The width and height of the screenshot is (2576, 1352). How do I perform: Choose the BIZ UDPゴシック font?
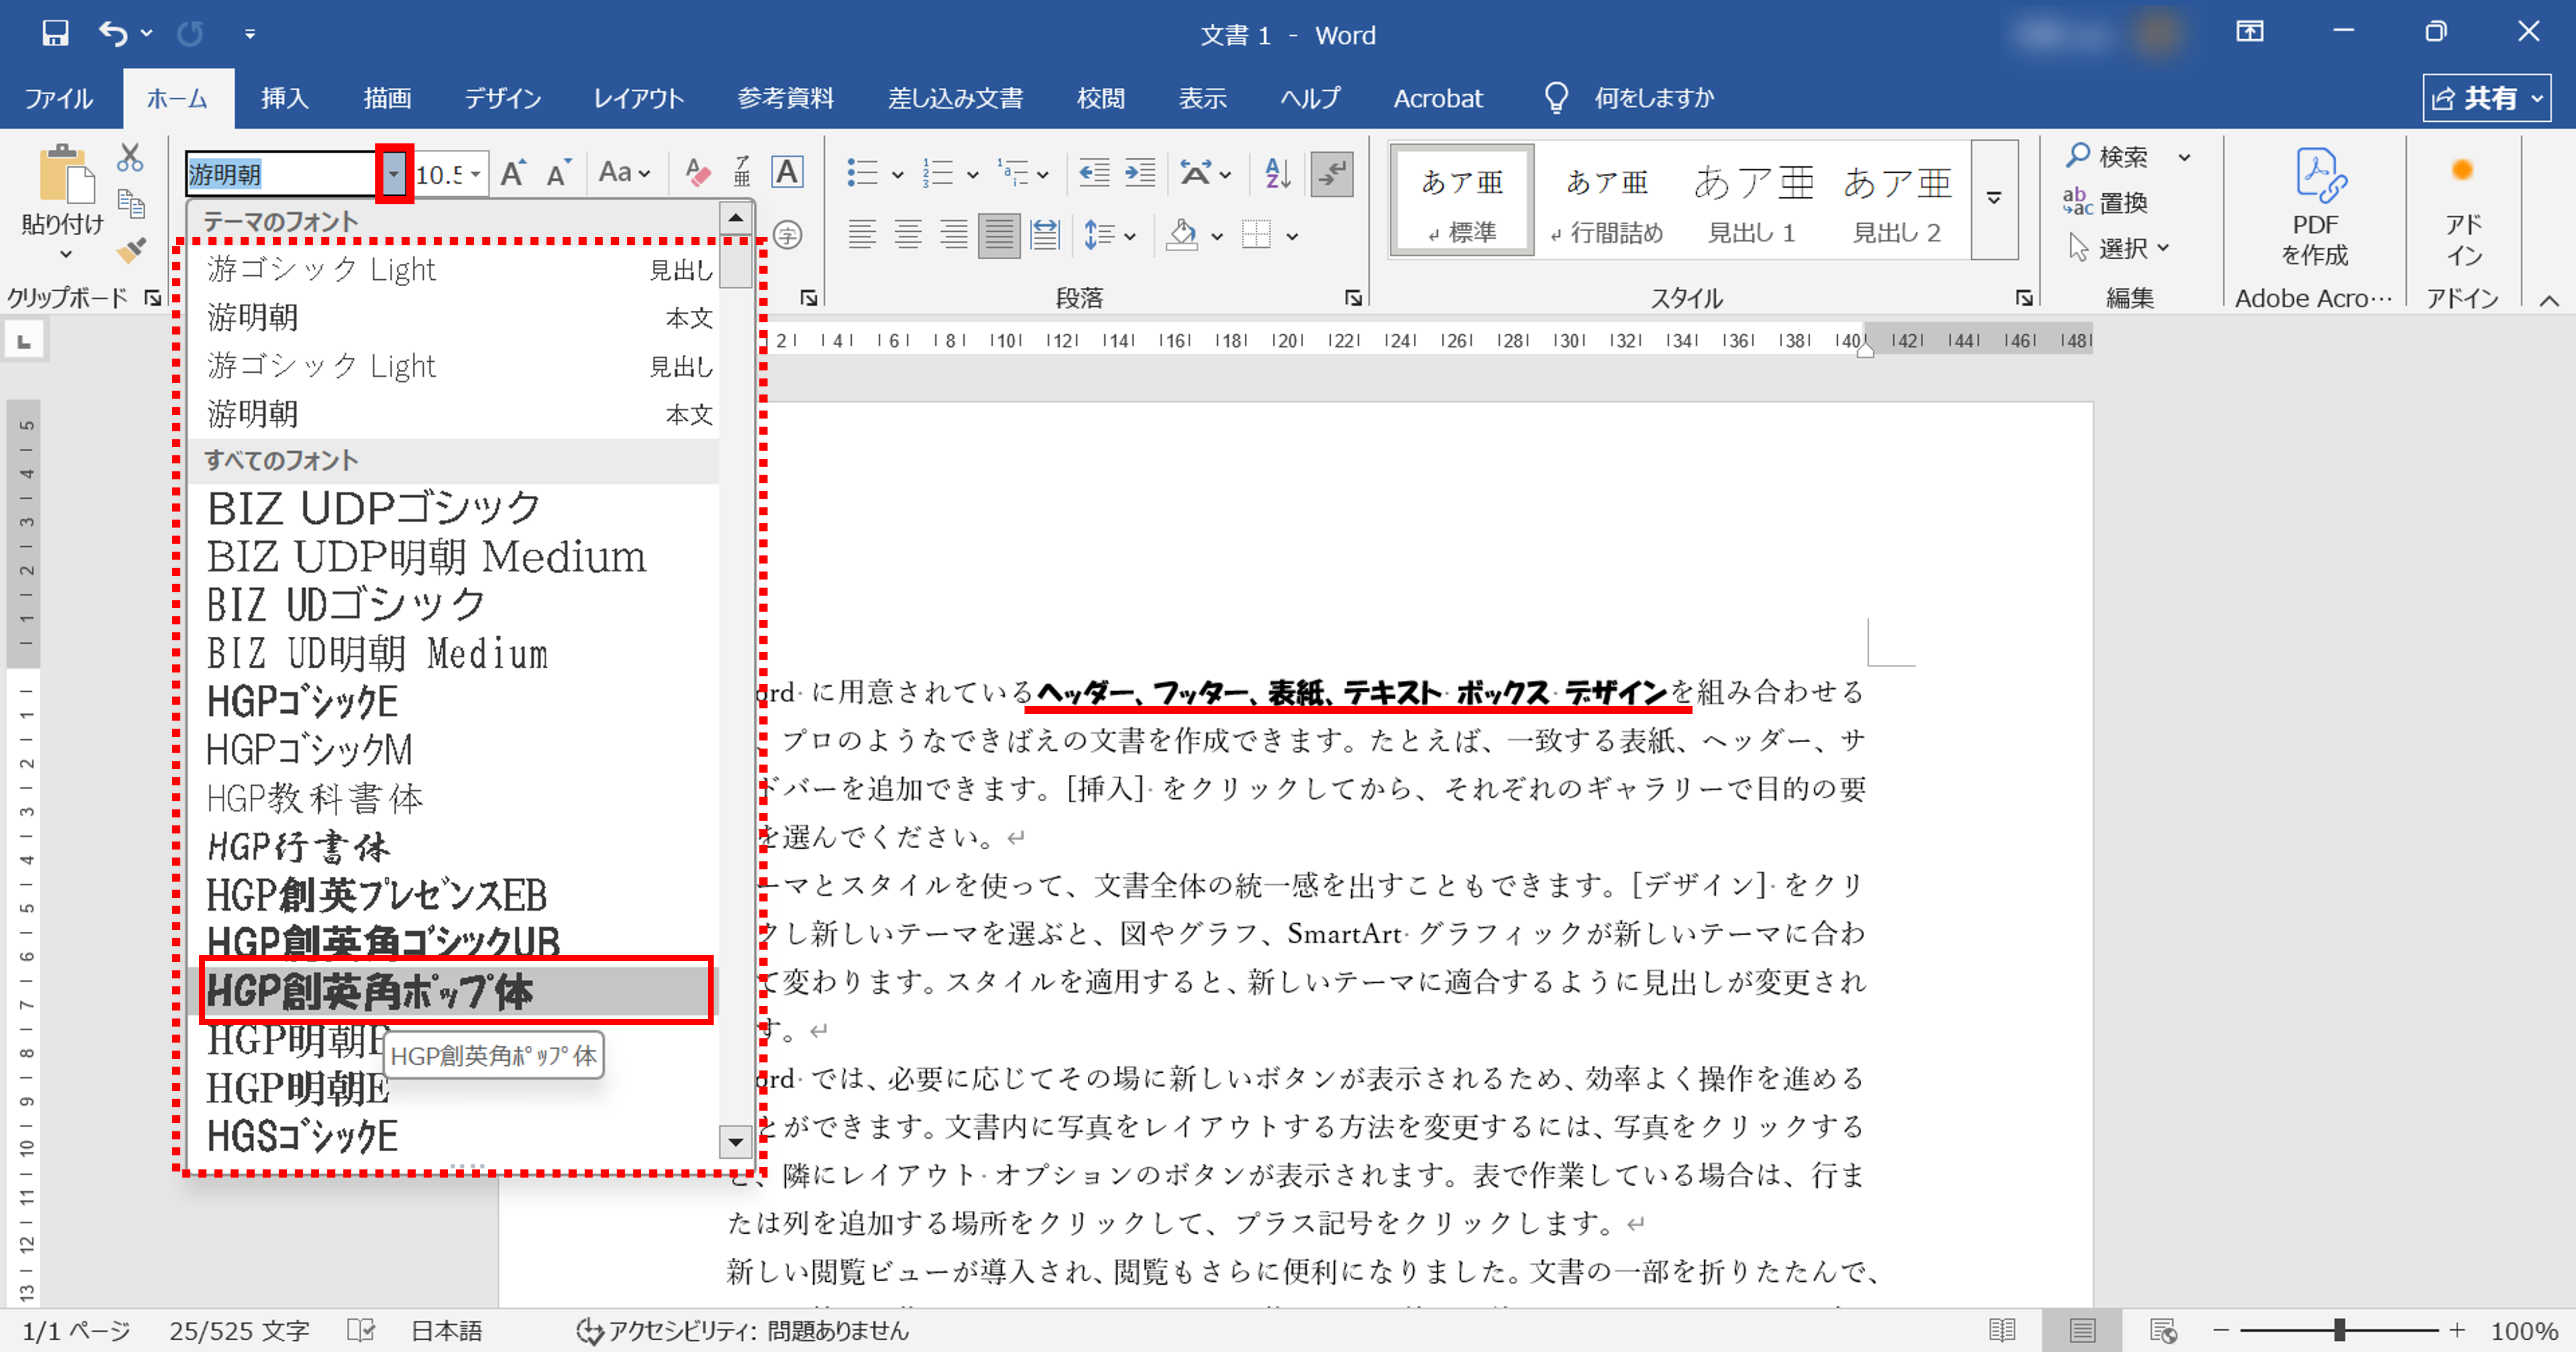(x=453, y=508)
